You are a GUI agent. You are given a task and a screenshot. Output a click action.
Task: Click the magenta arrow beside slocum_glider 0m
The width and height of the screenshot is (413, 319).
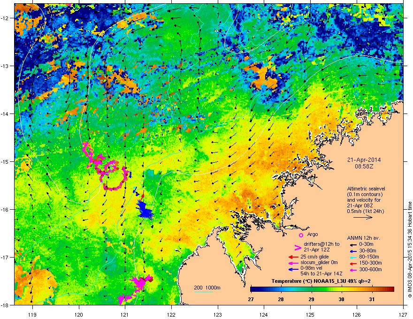click(x=293, y=263)
